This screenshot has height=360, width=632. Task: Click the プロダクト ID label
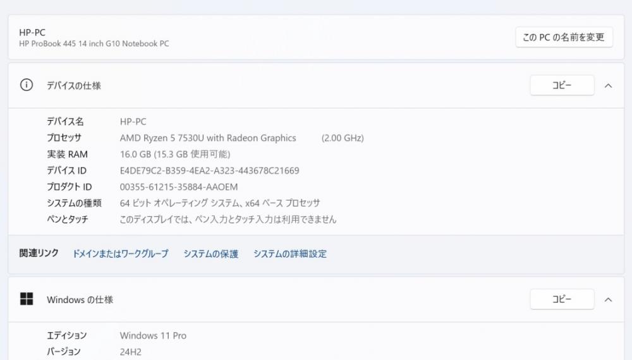click(70, 187)
